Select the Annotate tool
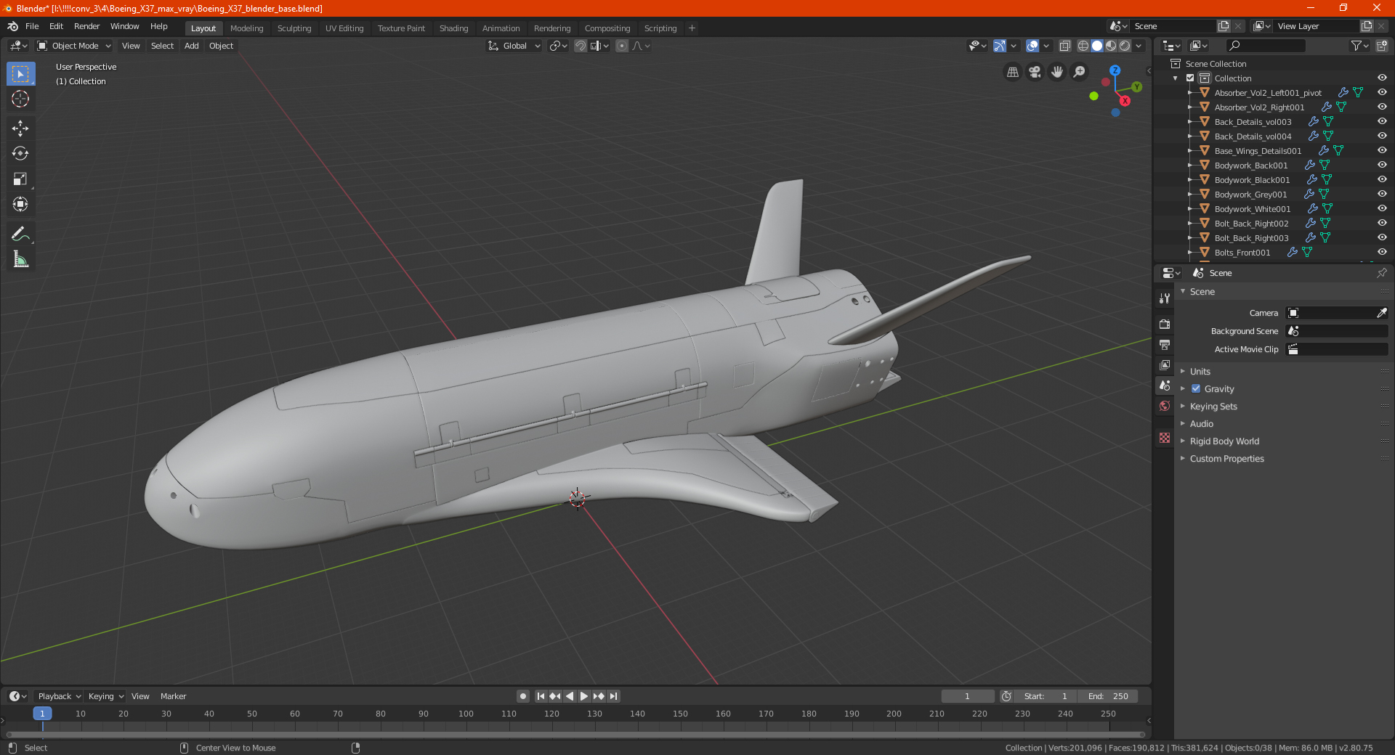 [20, 234]
